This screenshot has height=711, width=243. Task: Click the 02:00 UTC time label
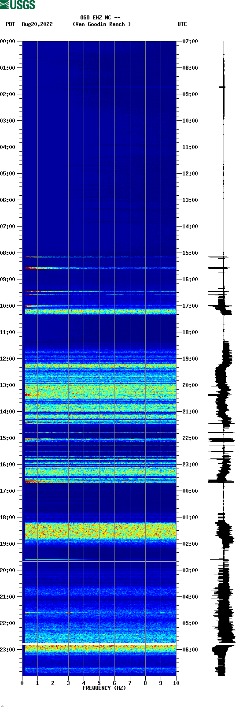coord(190,544)
